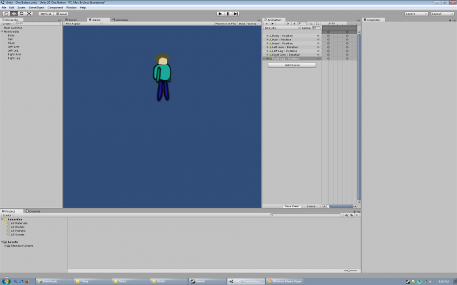Select All Scripts in Favorites
Image resolution: width=457 pixels, height=285 pixels.
coord(18,235)
